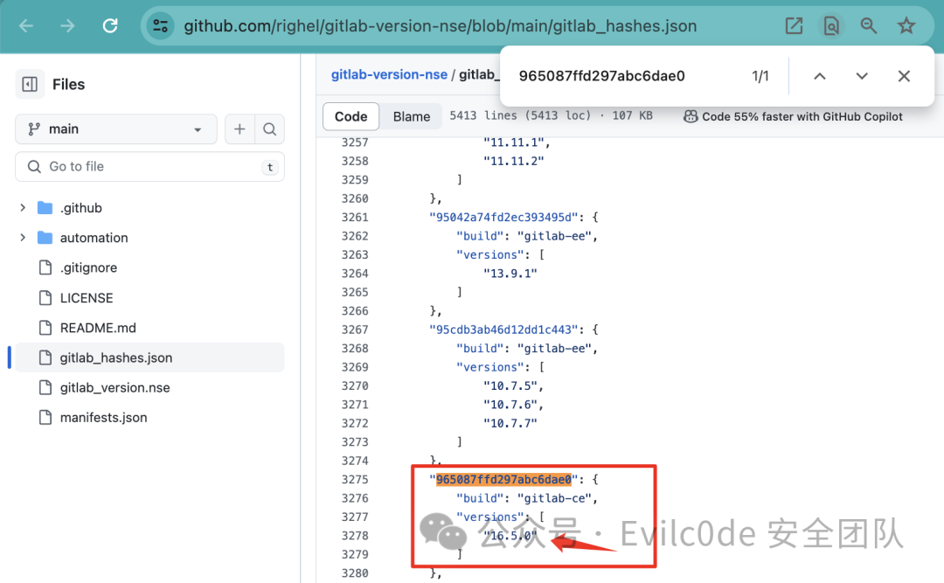Open the main branch dropdown
944x583 pixels.
(116, 128)
